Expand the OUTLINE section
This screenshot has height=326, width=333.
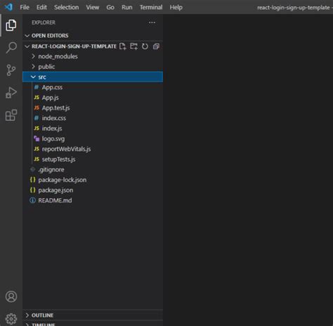93,315
